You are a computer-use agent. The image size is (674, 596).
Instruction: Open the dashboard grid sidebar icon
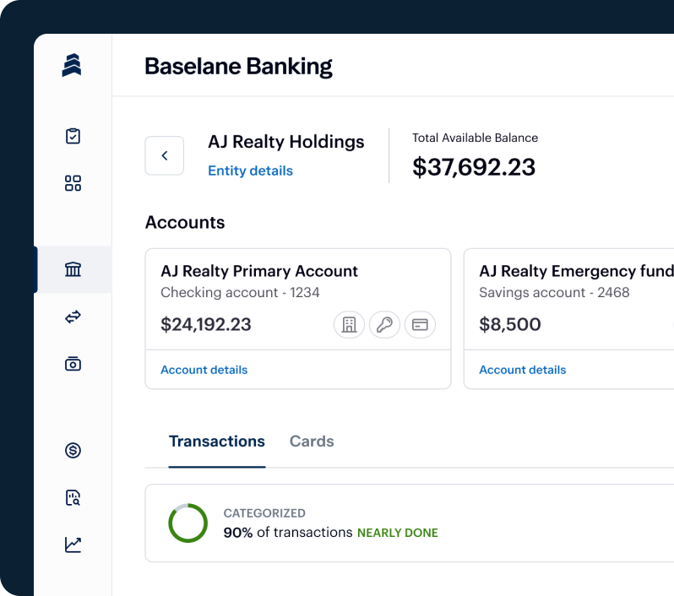coord(73,183)
